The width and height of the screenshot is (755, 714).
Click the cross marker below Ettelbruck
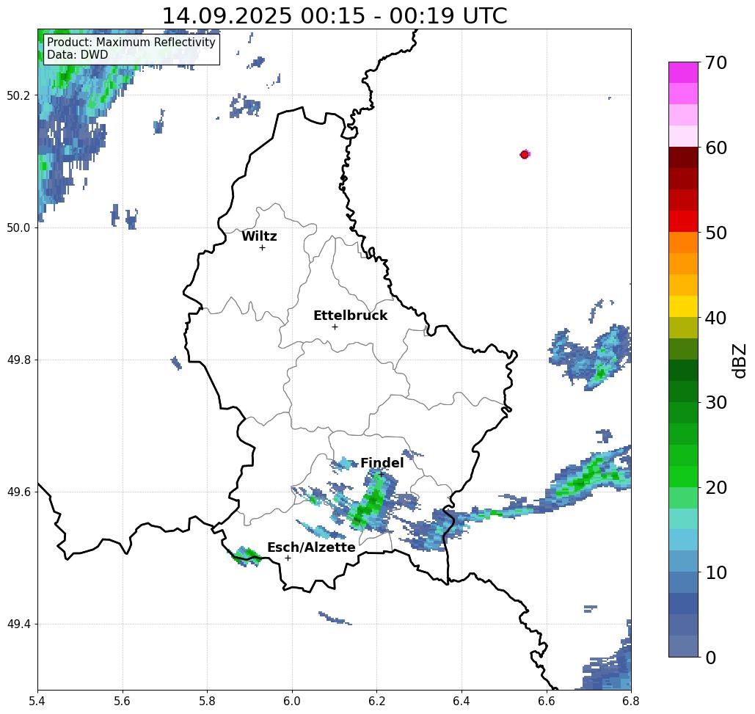(335, 327)
